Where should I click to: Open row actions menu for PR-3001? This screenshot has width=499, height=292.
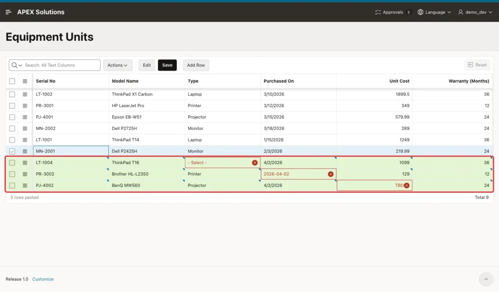click(x=25, y=106)
